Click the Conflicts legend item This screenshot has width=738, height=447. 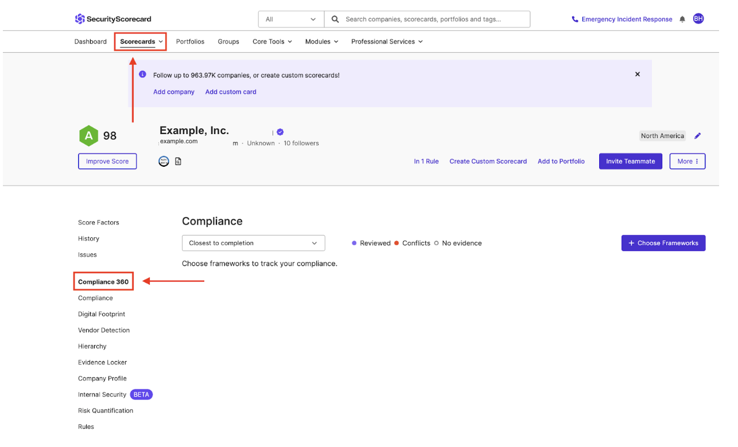[x=412, y=243]
